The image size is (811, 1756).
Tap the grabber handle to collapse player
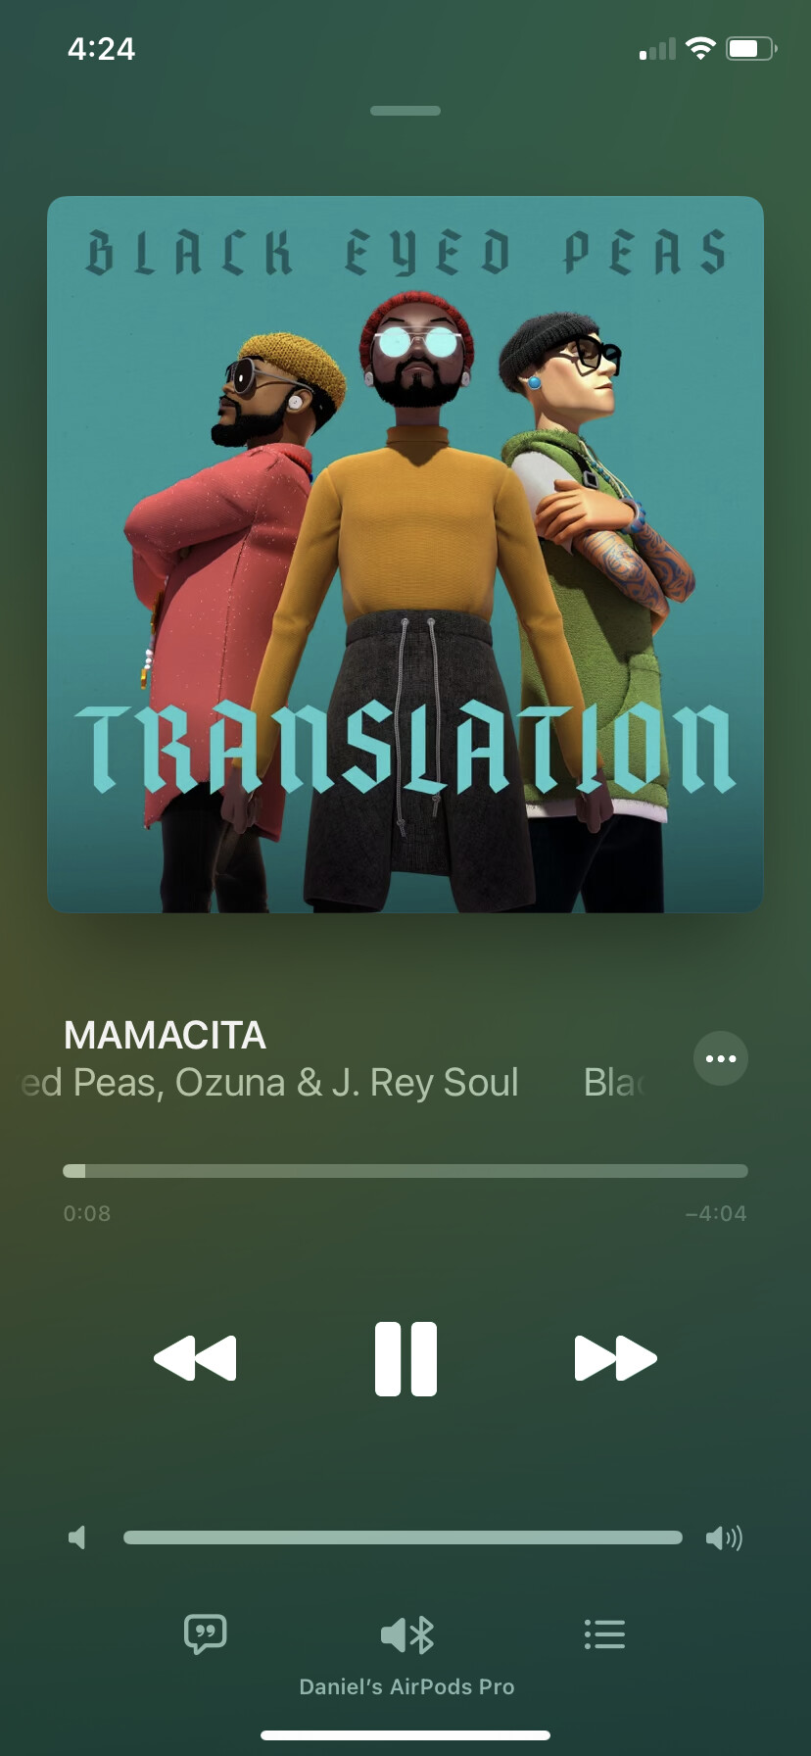click(x=405, y=111)
